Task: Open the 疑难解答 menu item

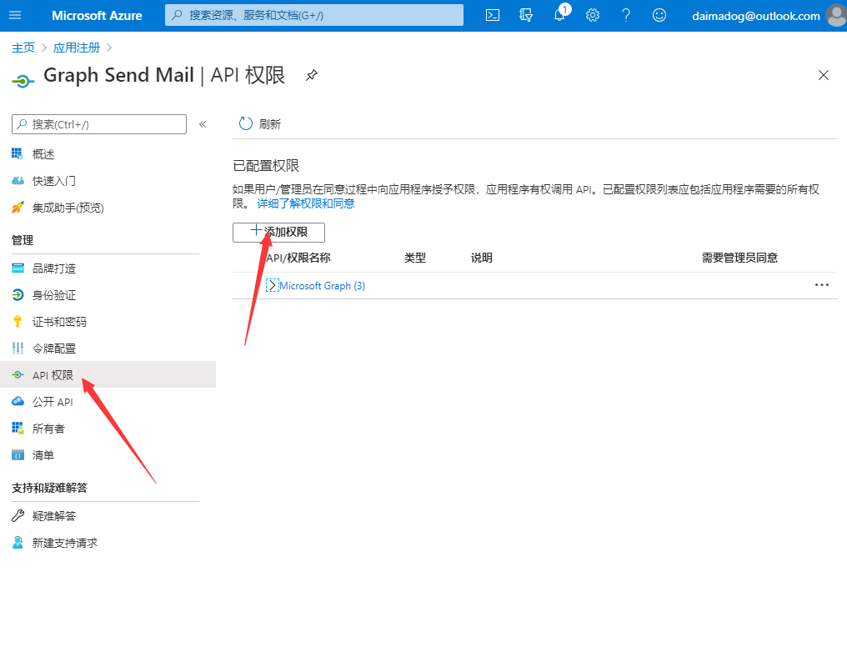Action: pos(54,516)
